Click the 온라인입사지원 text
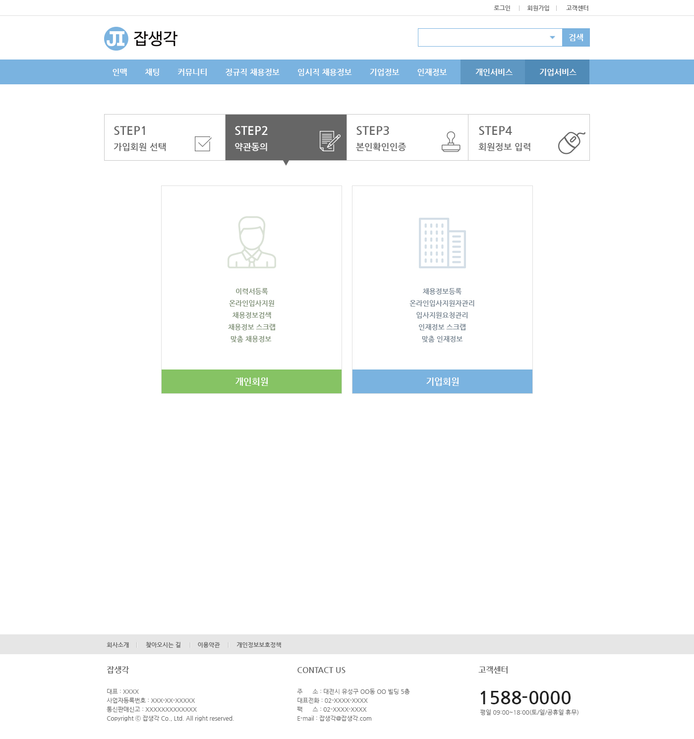 click(252, 303)
